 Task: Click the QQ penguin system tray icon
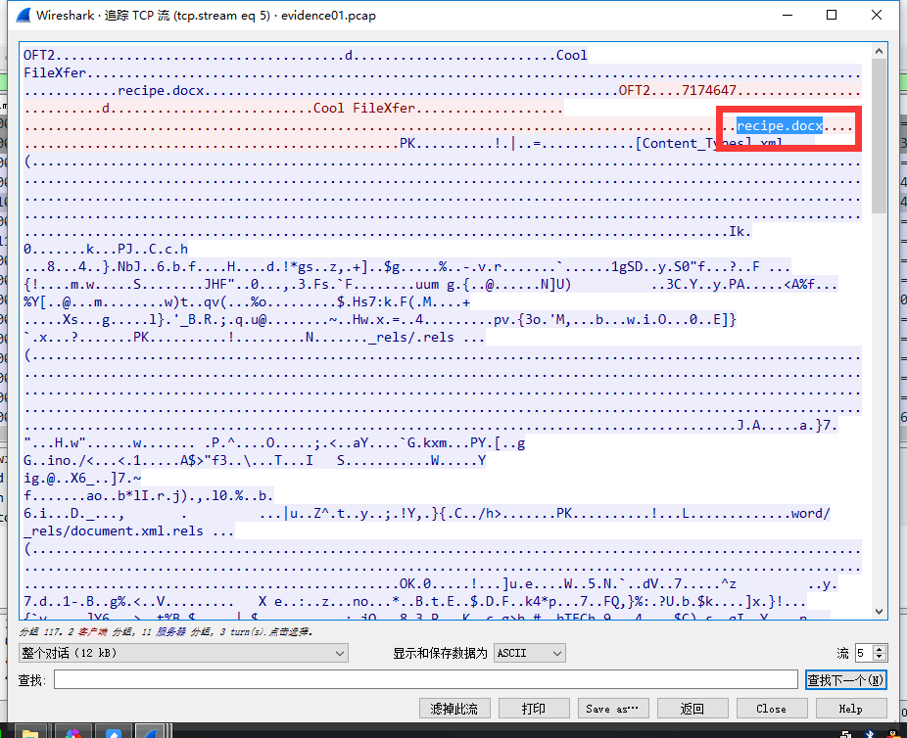892,734
